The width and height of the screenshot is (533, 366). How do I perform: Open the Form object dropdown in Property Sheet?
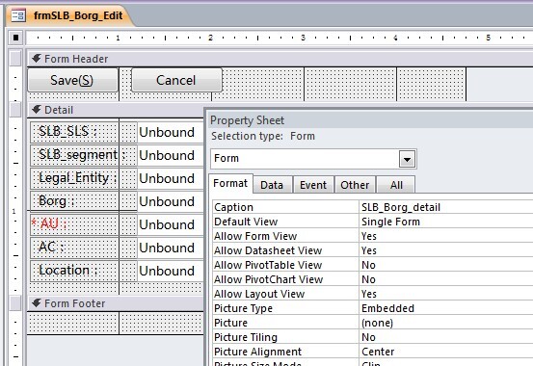pos(408,159)
